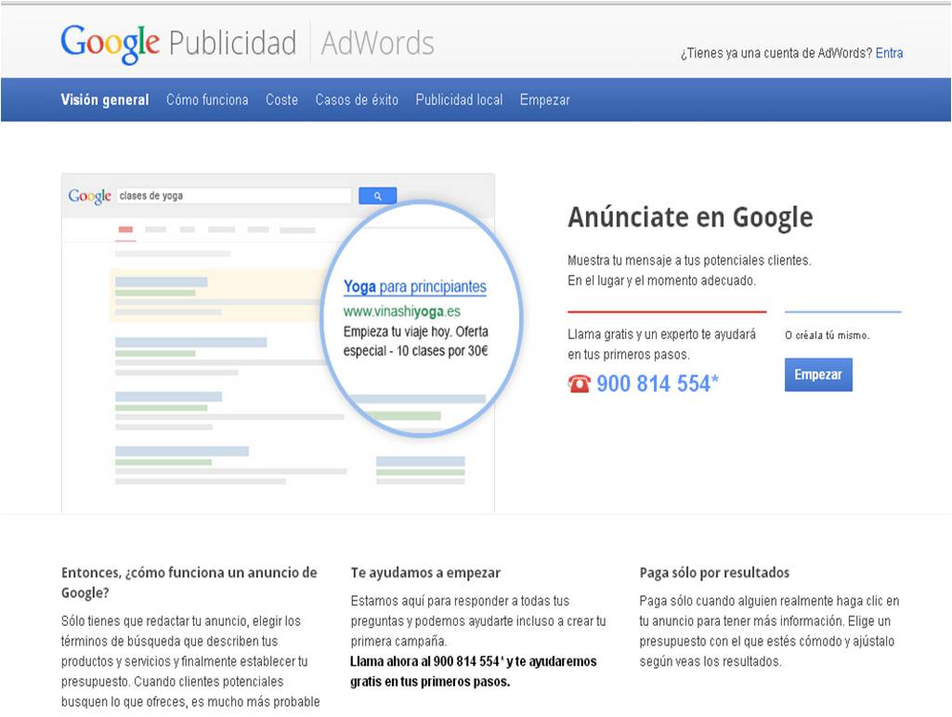The image size is (952, 717).
Task: Click the Entra sign-in link
Action: [x=889, y=53]
